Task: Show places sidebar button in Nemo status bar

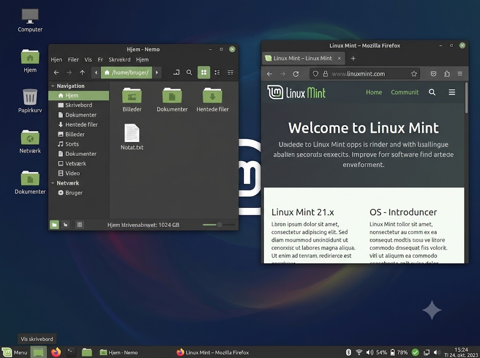Action: coord(54,225)
